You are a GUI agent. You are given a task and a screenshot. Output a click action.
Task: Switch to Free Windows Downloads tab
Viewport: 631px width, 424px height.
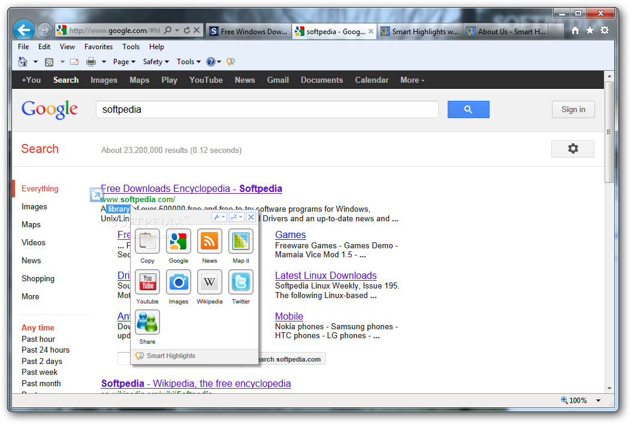[249, 31]
